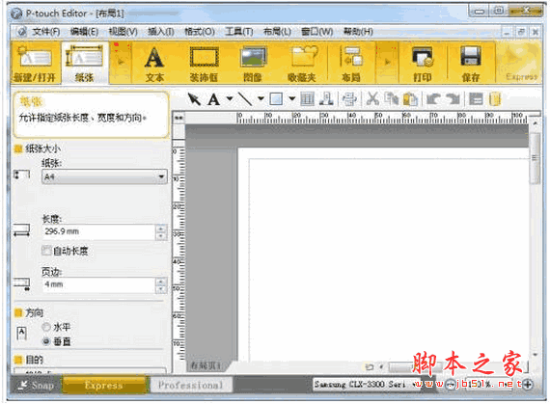Click the stamp/clip art tool icon
550x404 pixels.
326,99
